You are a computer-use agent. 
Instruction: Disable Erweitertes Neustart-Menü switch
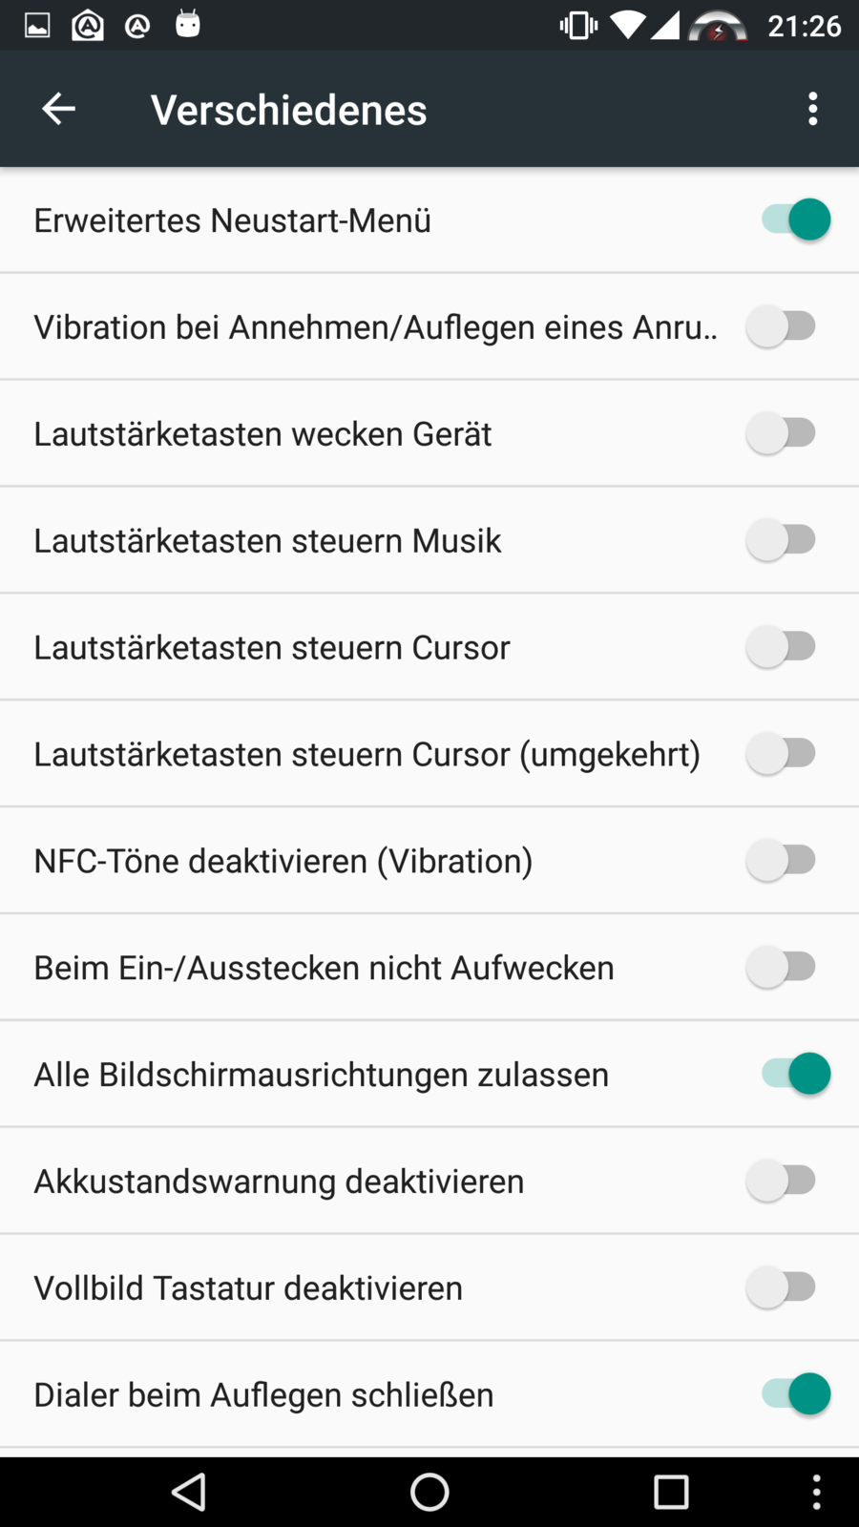point(796,220)
